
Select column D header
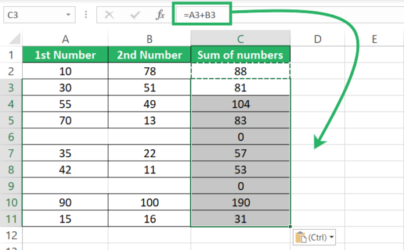point(317,39)
